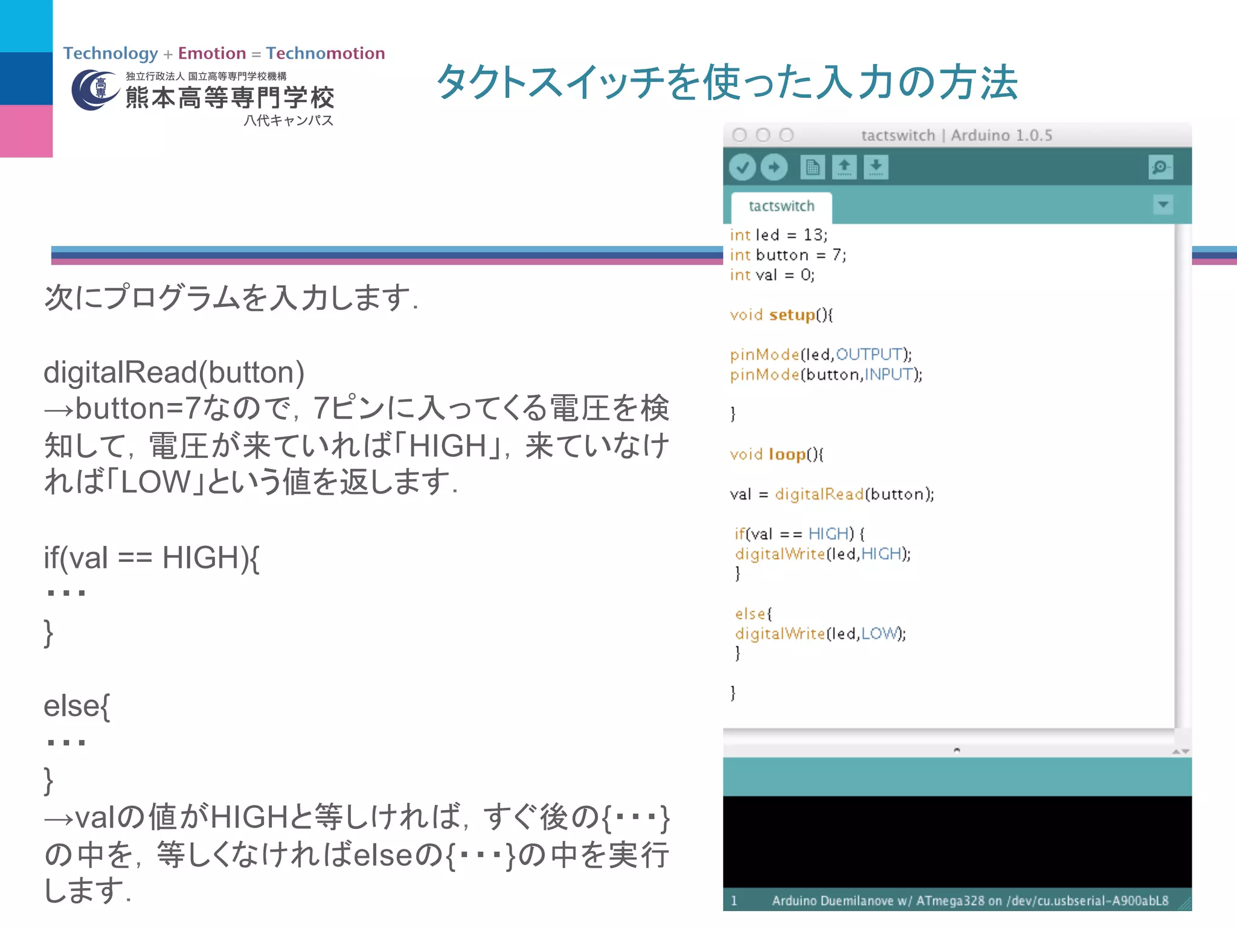The height and width of the screenshot is (928, 1237).
Task: Click the 'val = digitalRead(button);' line
Action: (832, 494)
